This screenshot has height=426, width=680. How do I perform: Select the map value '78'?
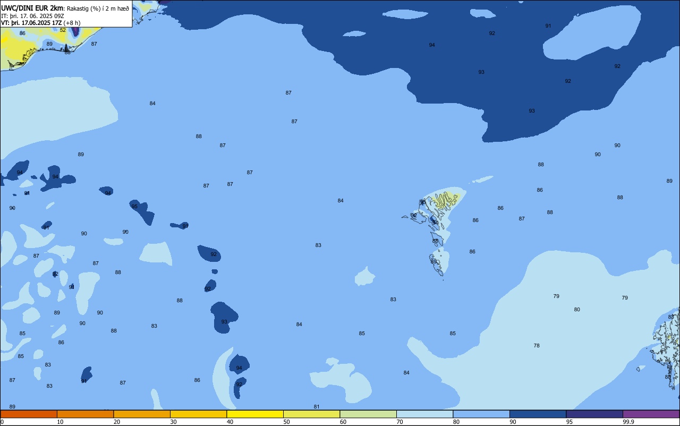(x=537, y=346)
